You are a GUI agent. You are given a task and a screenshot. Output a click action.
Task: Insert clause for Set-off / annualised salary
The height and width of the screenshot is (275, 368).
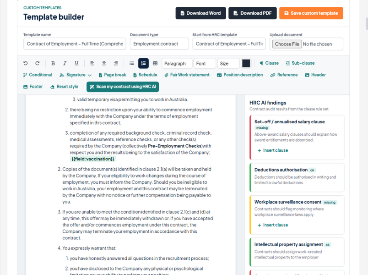click(x=273, y=150)
